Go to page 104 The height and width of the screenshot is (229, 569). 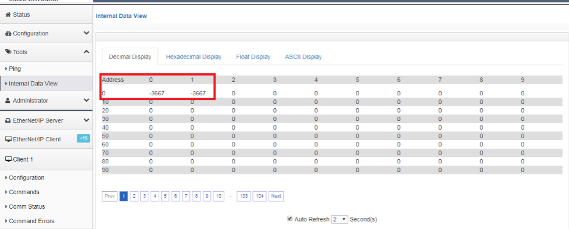pos(259,196)
